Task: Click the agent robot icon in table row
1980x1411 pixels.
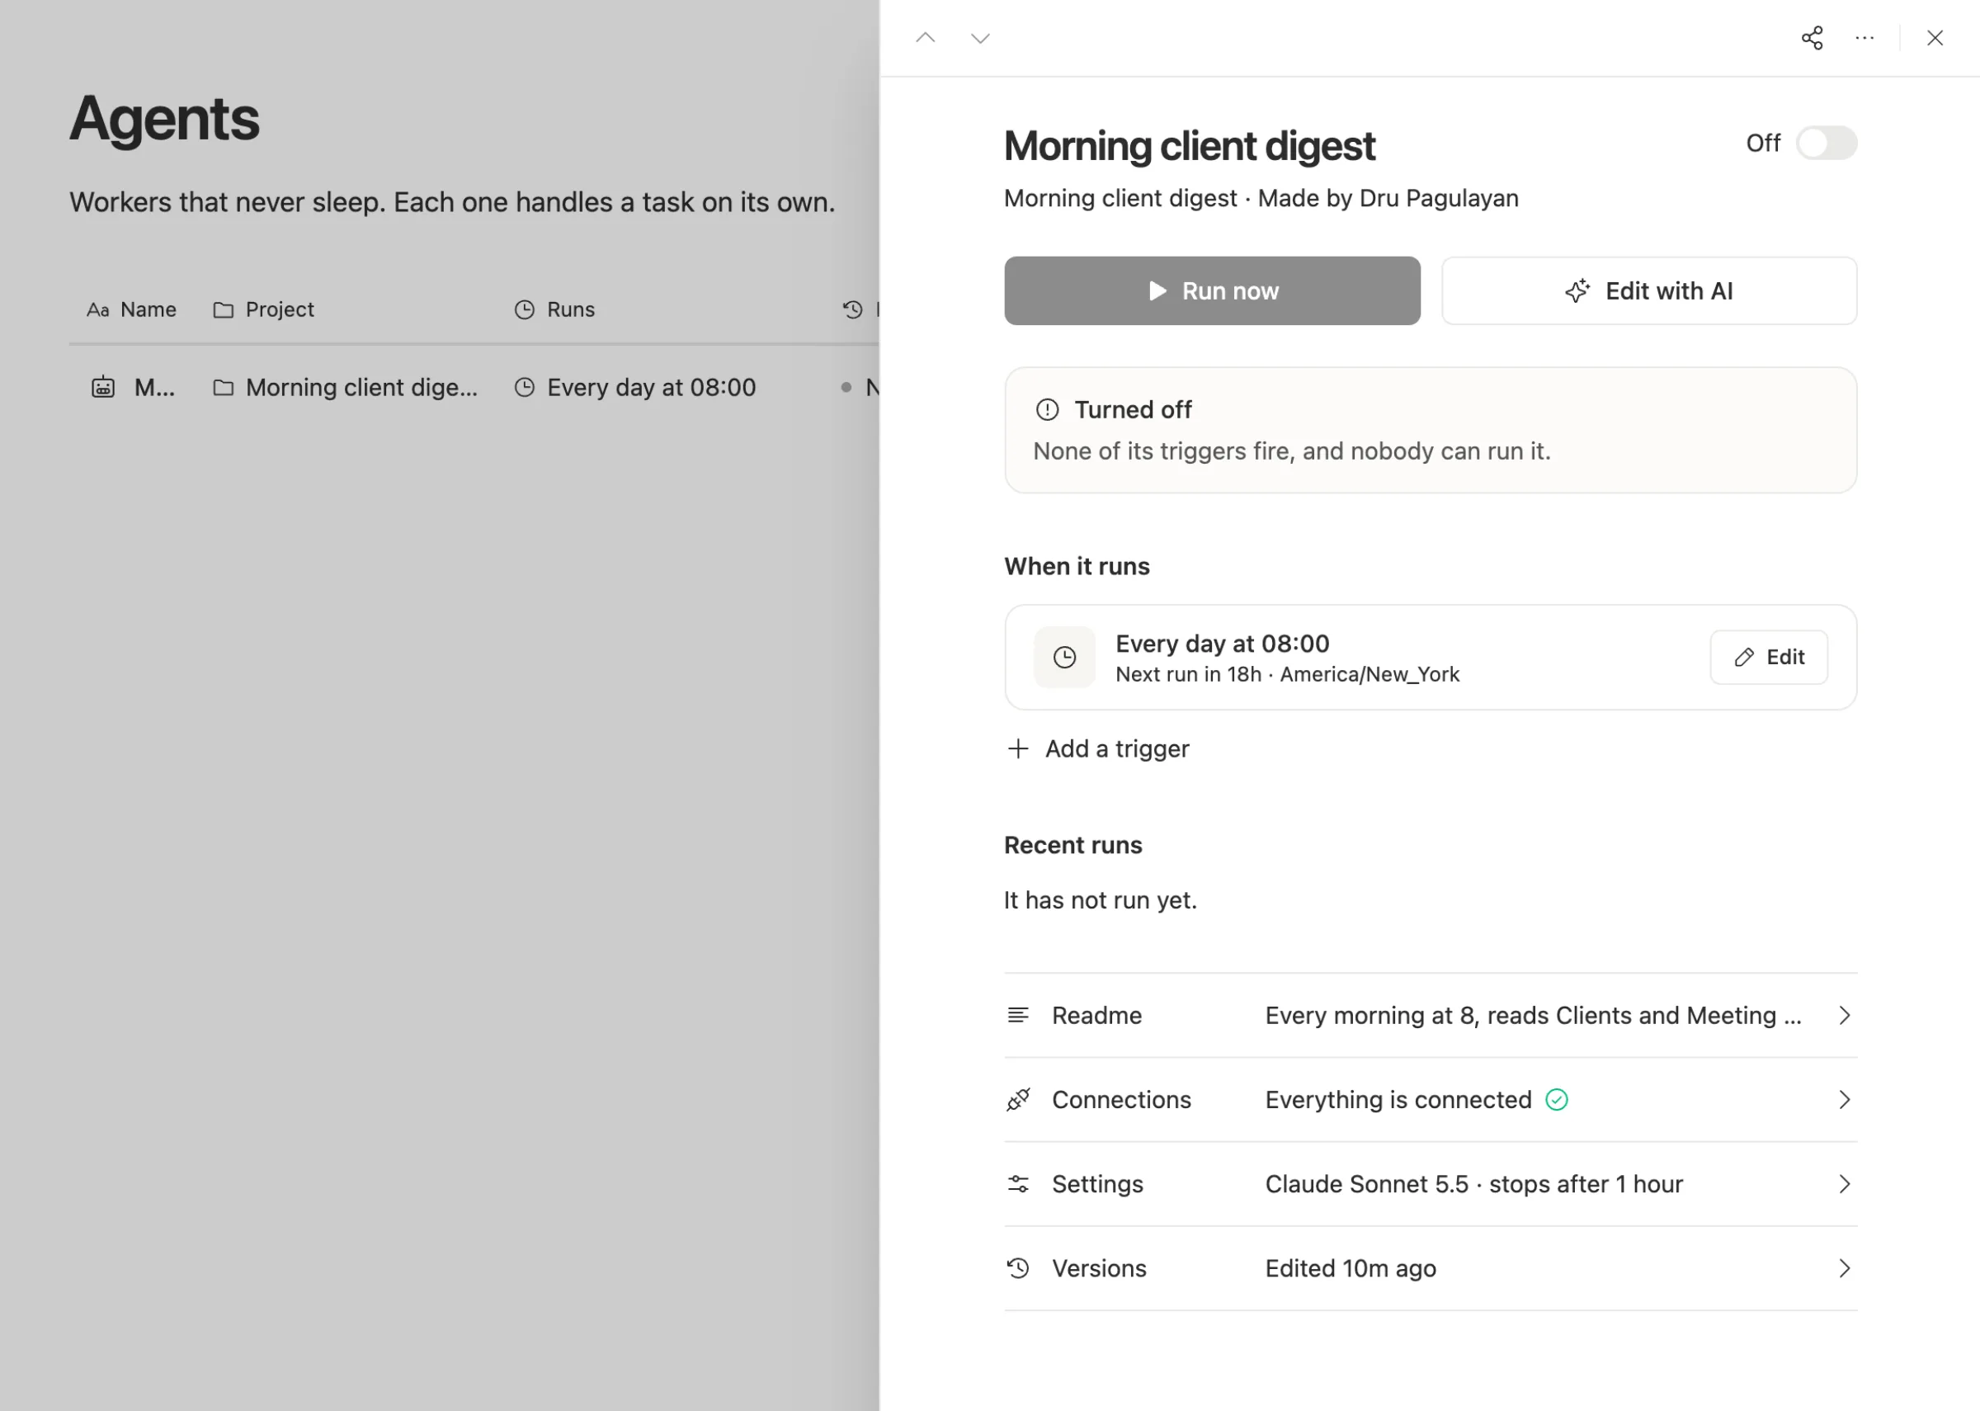Action: click(x=102, y=387)
